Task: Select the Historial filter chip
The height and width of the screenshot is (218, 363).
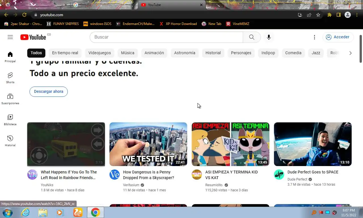Action: click(x=213, y=53)
